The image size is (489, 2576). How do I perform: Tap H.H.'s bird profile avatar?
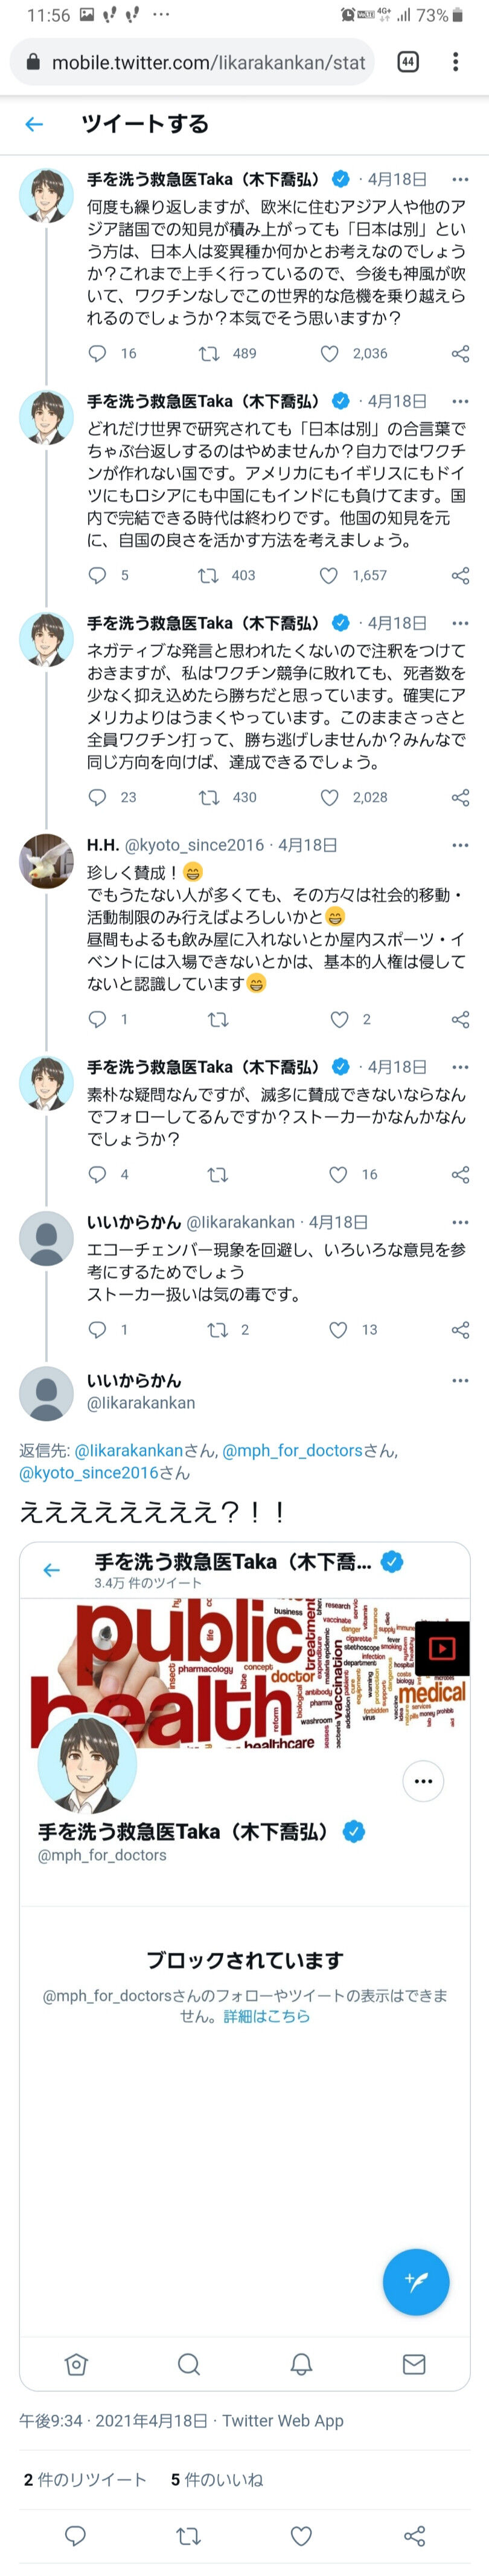46,861
